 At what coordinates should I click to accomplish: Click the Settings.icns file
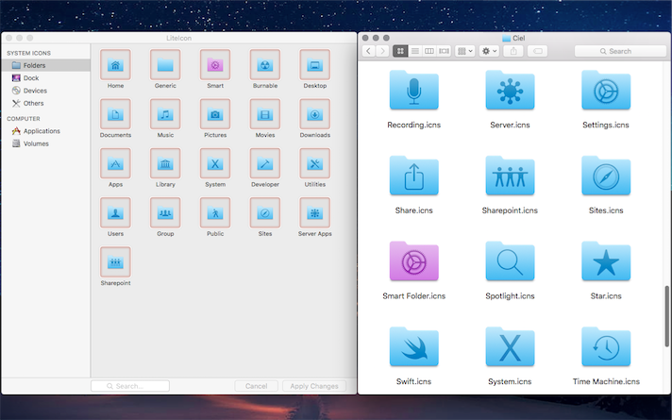606,91
